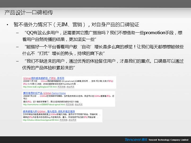Open 网页快照 for the zhutou.info result
191x143 pixels.
(64, 120)
